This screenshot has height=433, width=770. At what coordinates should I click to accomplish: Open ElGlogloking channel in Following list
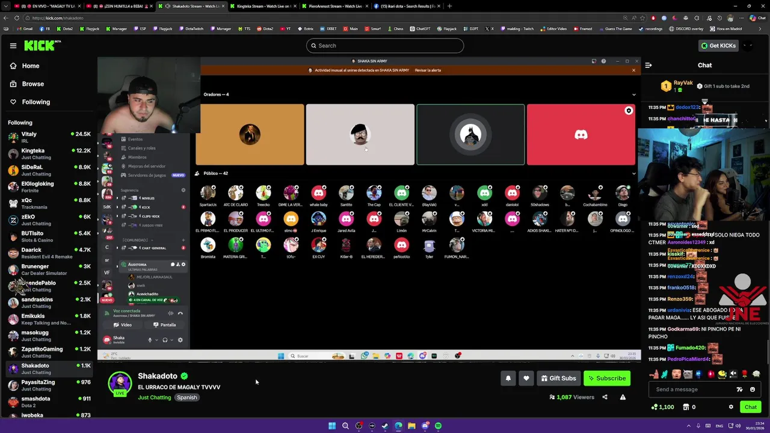[48, 187]
